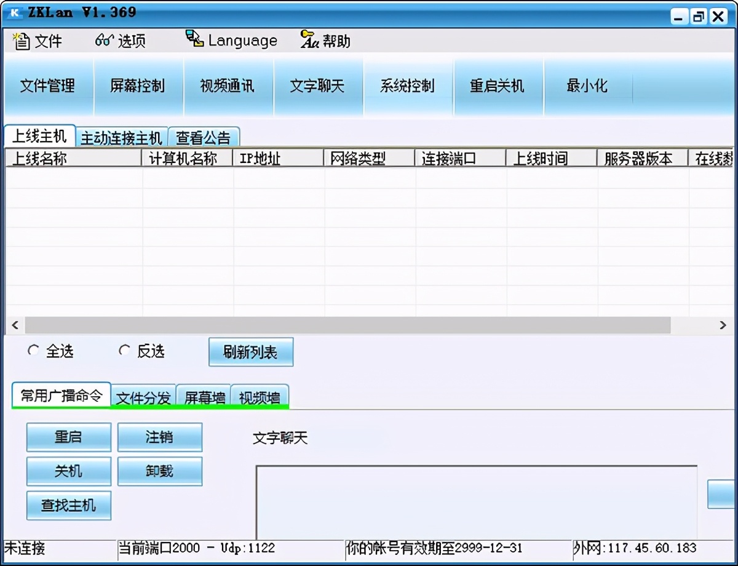The image size is (738, 566).
Task: Click the Language switch icon
Action: coord(194,39)
